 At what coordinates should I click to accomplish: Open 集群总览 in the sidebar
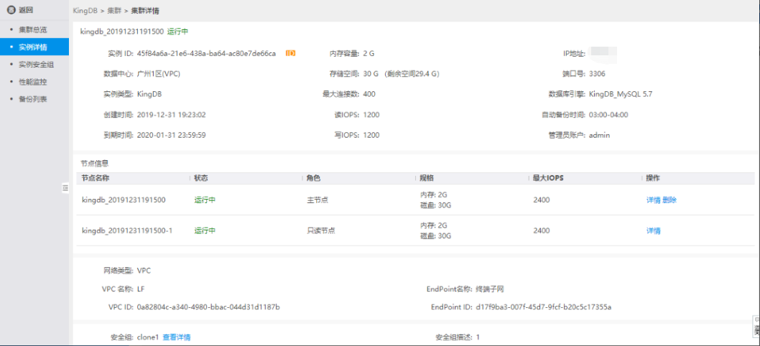tap(32, 29)
